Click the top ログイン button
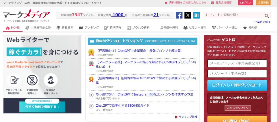The image size is (277, 122). [245, 3]
